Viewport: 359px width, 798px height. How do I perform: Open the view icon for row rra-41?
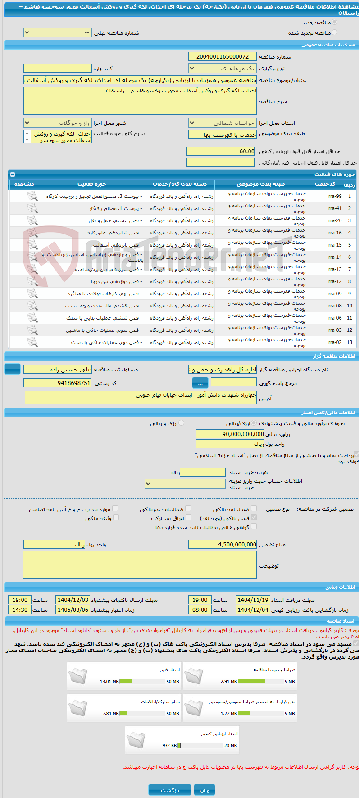[32, 208]
